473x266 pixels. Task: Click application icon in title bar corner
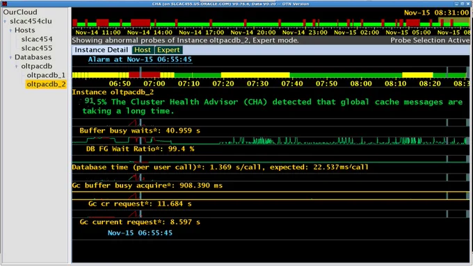(4, 3)
